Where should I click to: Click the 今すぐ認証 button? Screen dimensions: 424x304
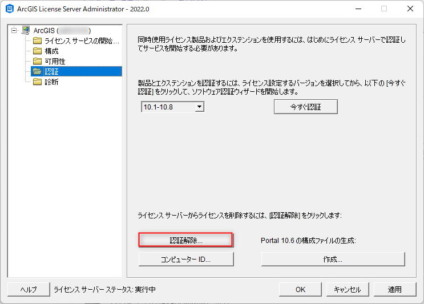click(305, 107)
